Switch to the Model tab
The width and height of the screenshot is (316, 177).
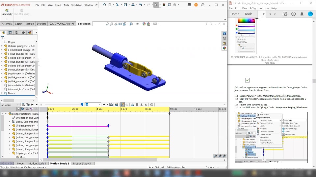pyautogui.click(x=20, y=163)
